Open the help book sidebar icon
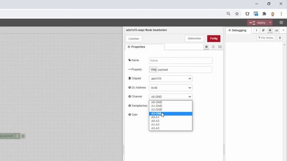 click(263, 30)
